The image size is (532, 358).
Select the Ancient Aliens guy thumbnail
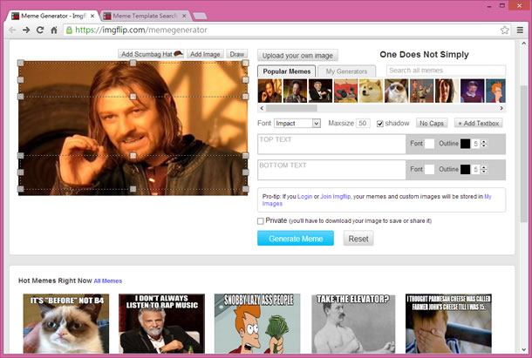(x=295, y=91)
